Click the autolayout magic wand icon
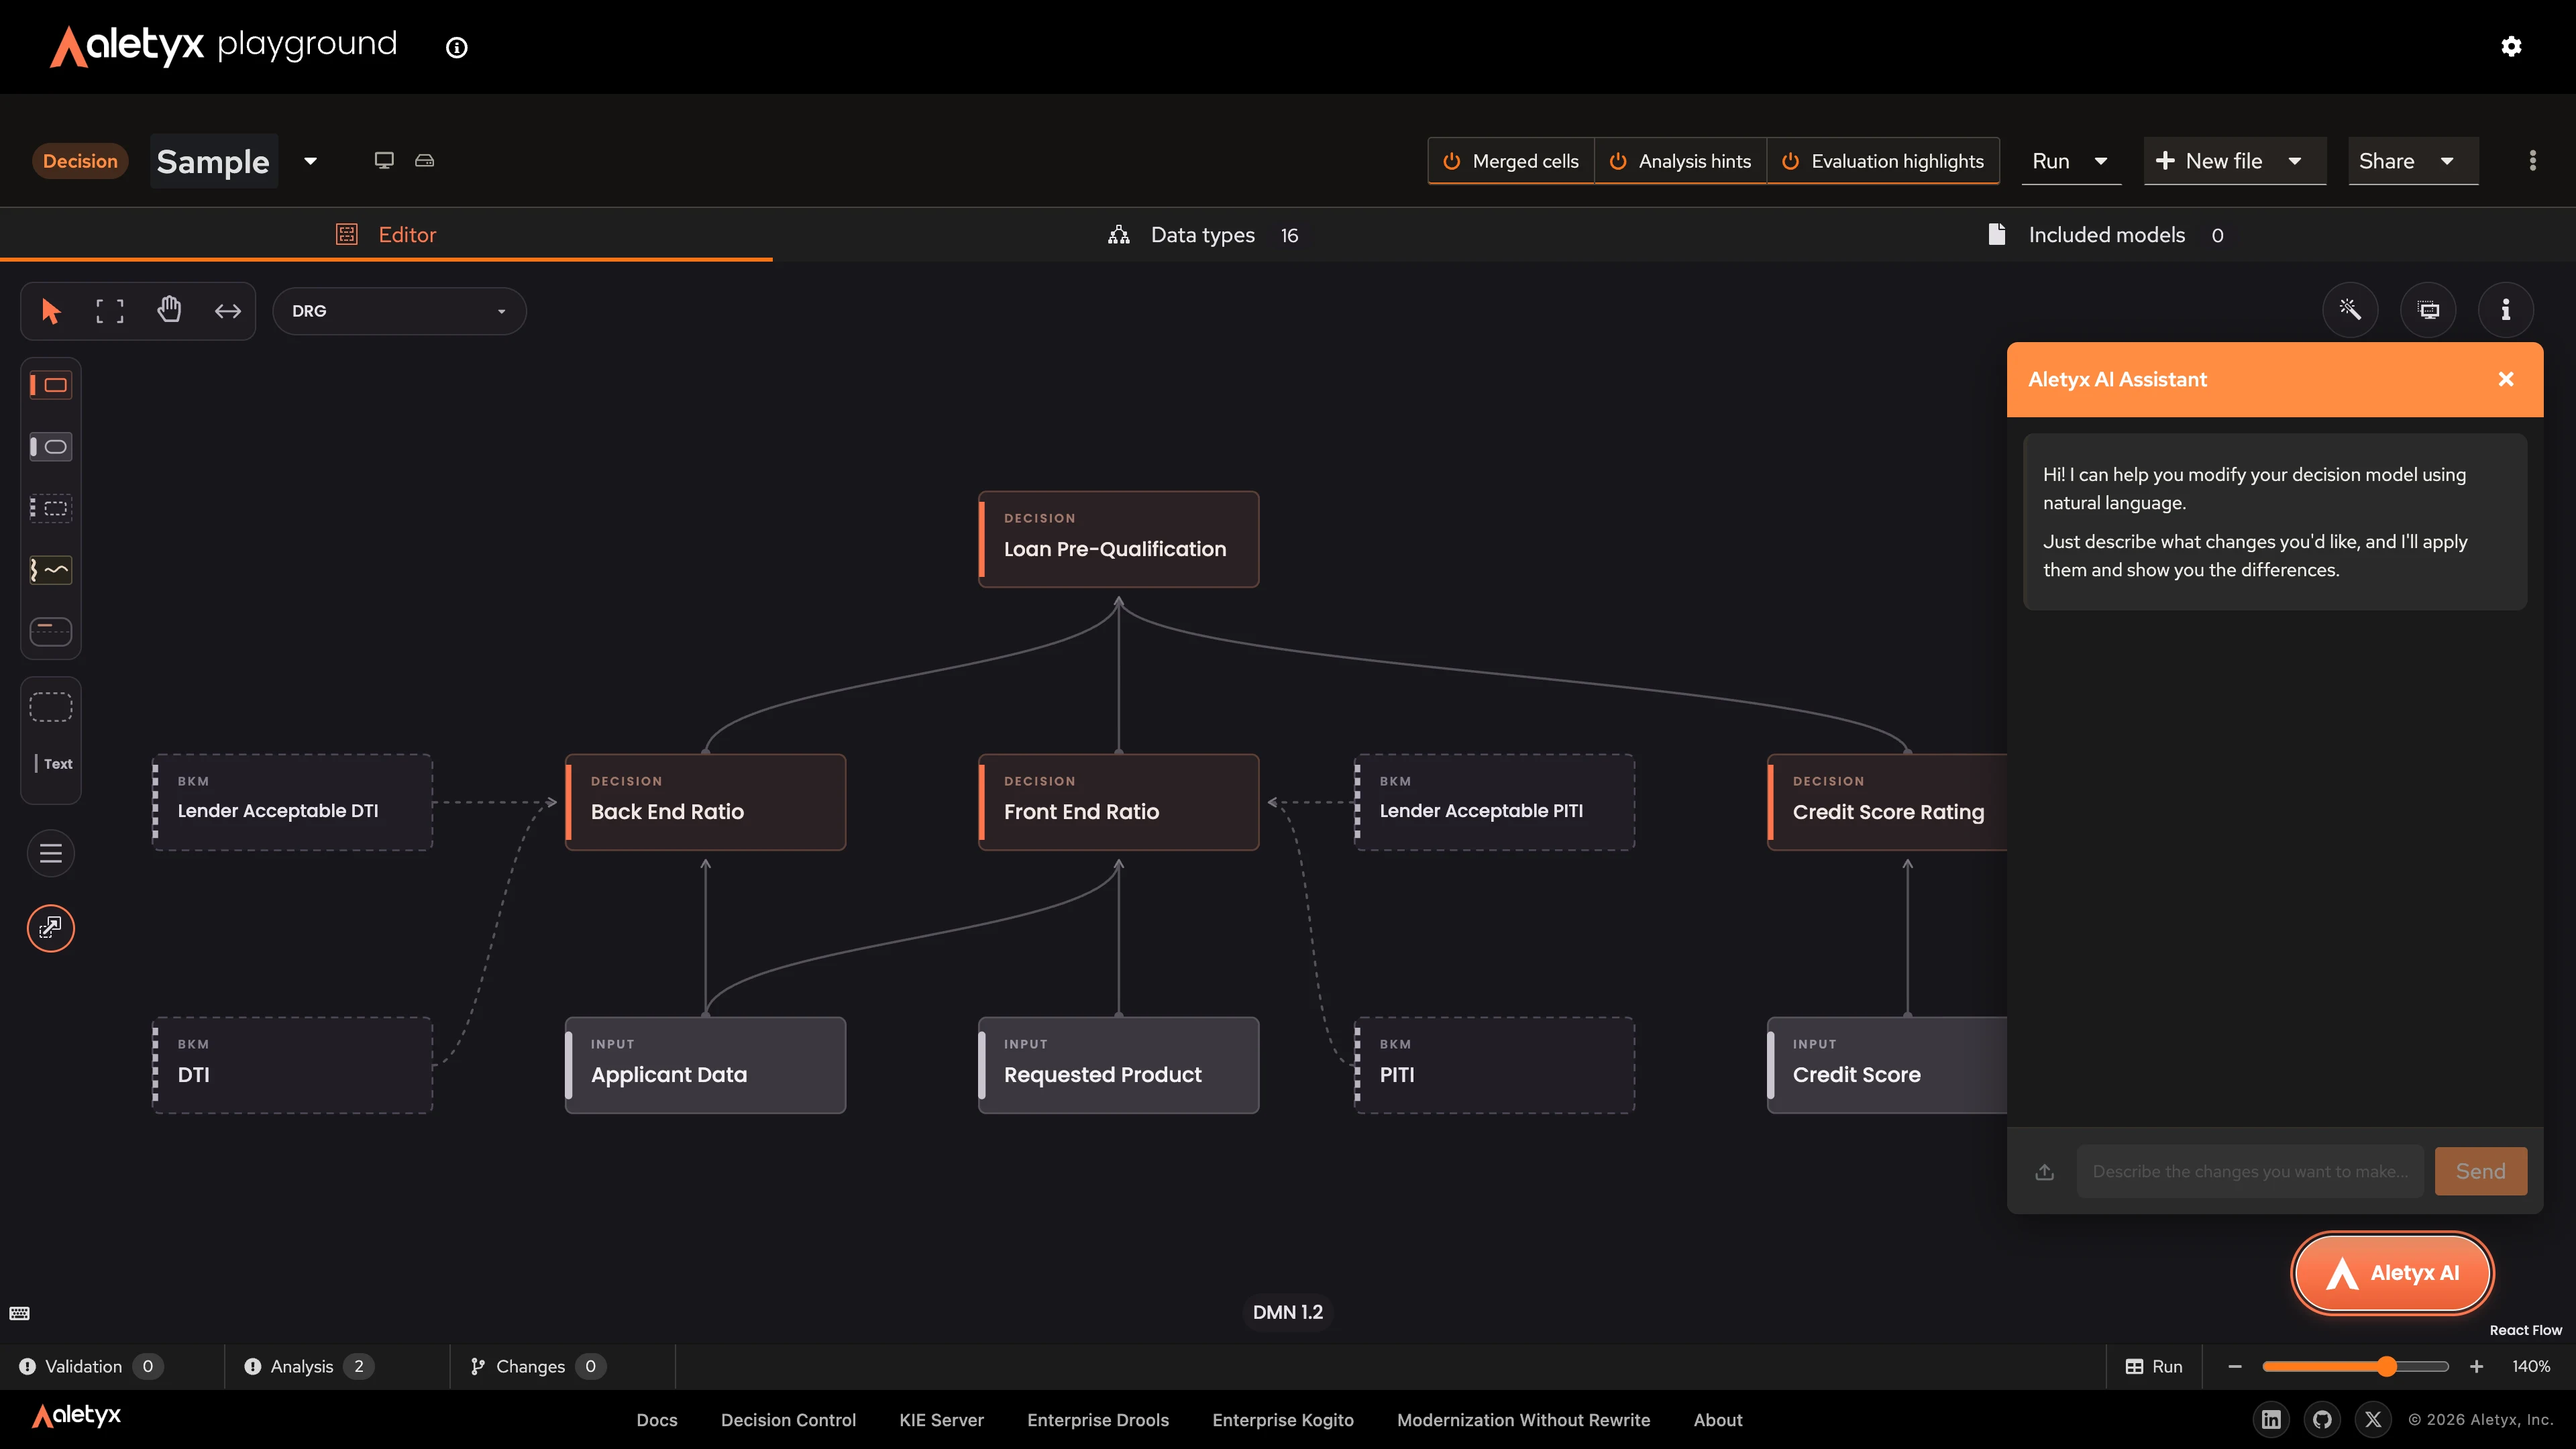 [x=2350, y=310]
